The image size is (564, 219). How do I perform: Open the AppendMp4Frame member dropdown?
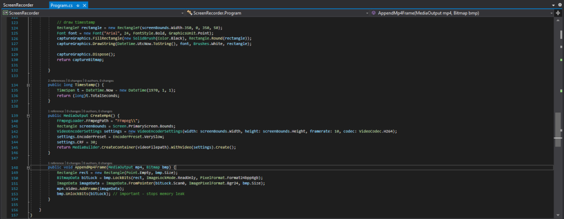[462, 13]
